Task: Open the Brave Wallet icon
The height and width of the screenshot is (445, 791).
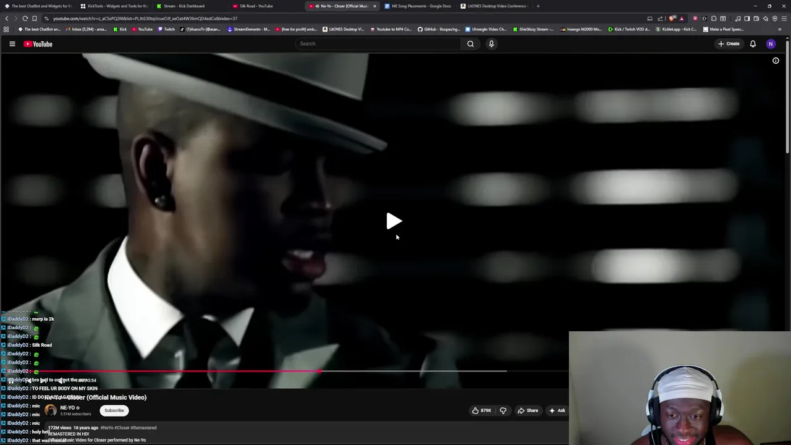Action: pyautogui.click(x=756, y=19)
